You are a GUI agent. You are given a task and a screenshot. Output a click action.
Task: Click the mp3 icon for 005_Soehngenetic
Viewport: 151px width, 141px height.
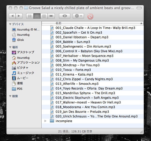[x=52, y=47]
